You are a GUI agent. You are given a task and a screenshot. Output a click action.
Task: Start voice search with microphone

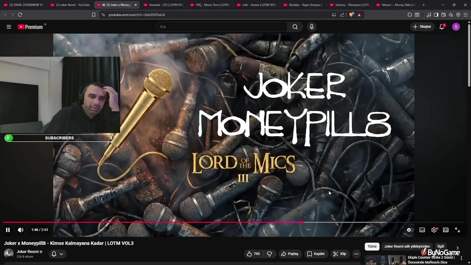[x=312, y=26]
